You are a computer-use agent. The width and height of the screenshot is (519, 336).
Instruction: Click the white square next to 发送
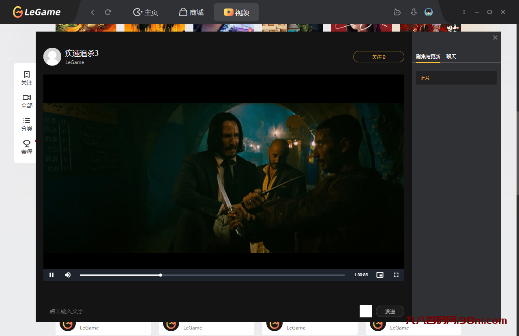(x=366, y=311)
